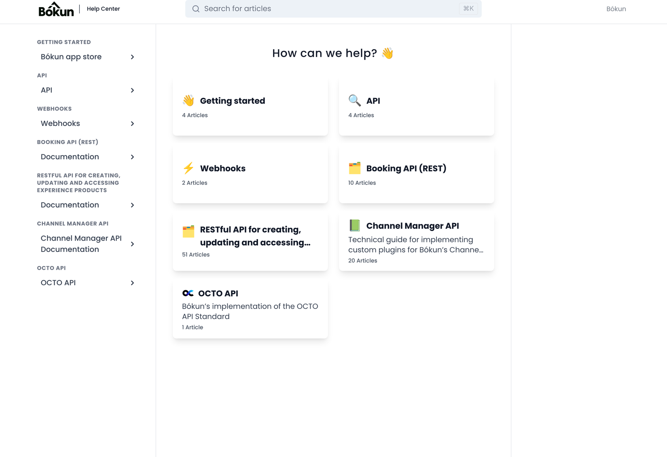667x457 pixels.
Task: Click the Help Center link
Action: point(103,9)
